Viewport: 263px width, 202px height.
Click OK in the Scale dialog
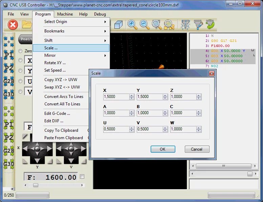click(x=163, y=149)
